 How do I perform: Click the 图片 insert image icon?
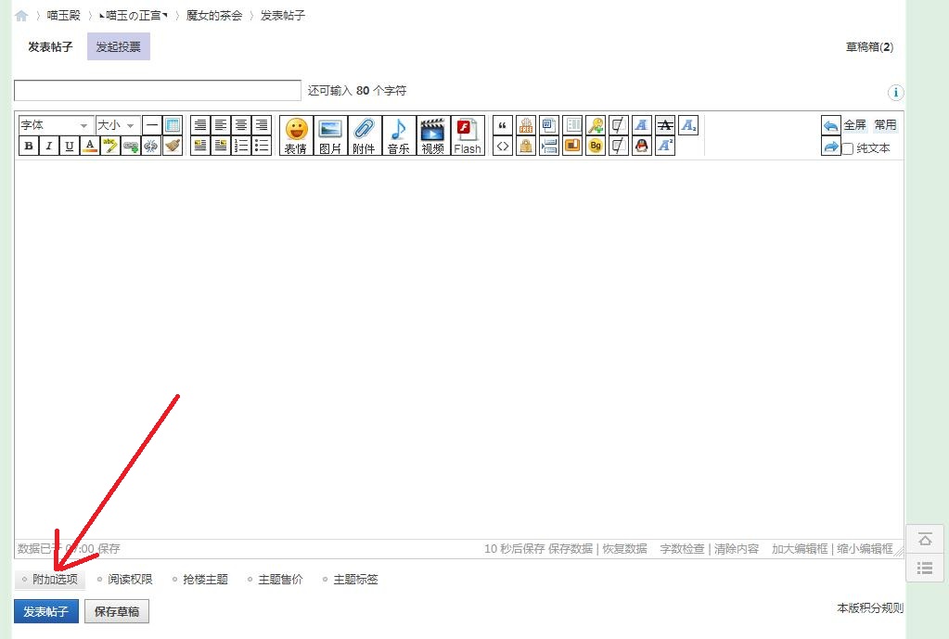click(329, 134)
